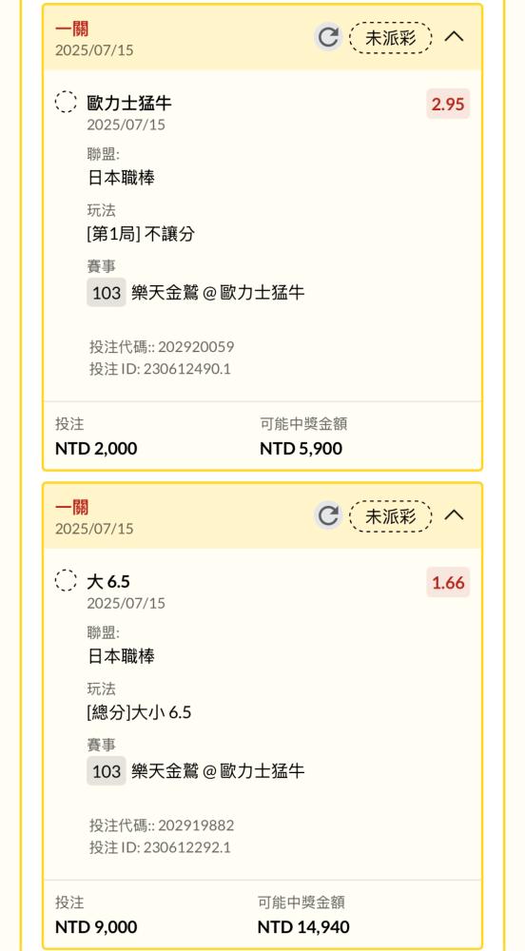This screenshot has width=525, height=951.
Task: Tap the second 一關 header label
Action: (x=72, y=507)
